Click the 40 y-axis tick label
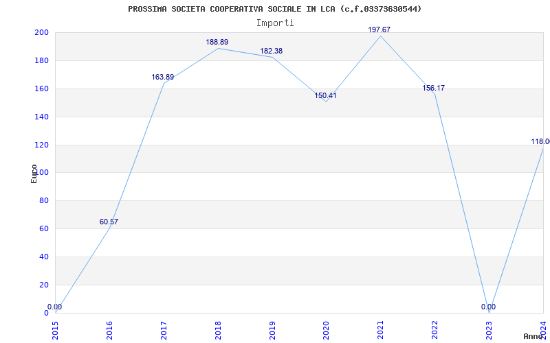 [44, 257]
